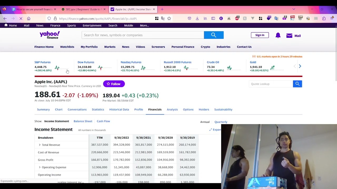The width and height of the screenshot is (337, 189).
Task: Expand all income statement rows
Action: coord(215,130)
